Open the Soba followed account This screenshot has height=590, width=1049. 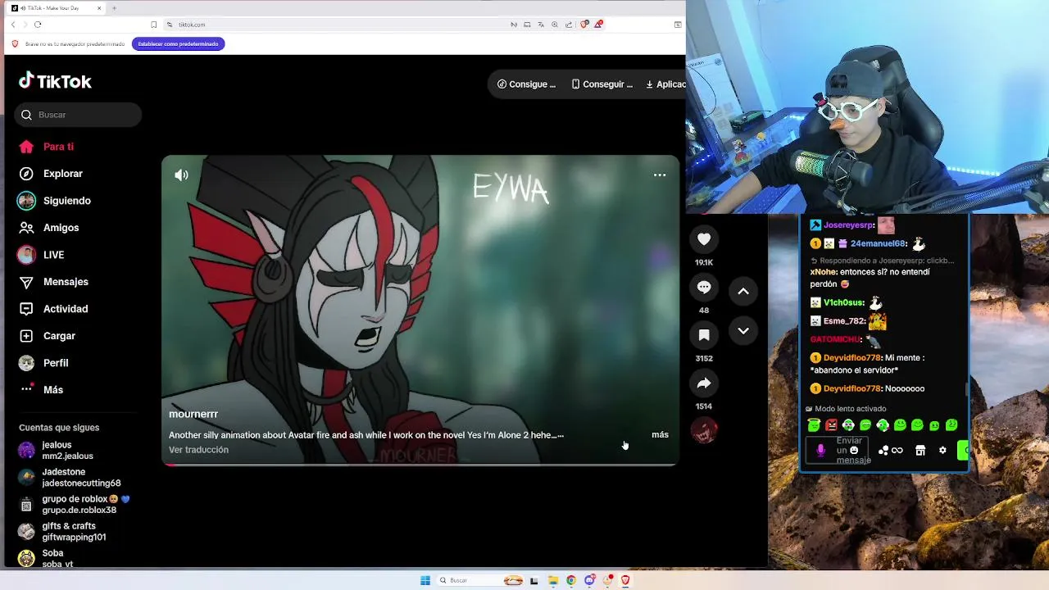click(x=46, y=557)
